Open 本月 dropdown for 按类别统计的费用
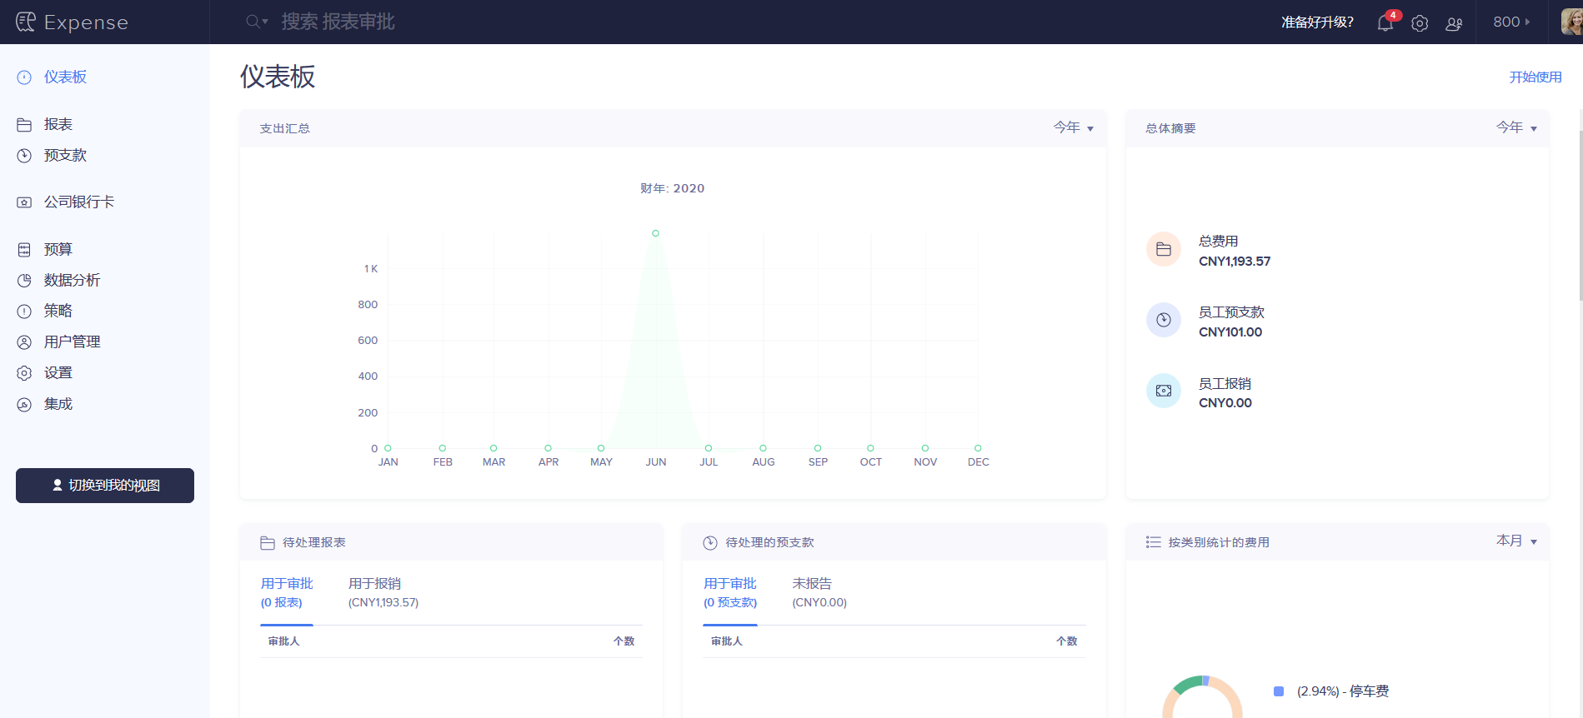The image size is (1583, 718). click(1516, 541)
